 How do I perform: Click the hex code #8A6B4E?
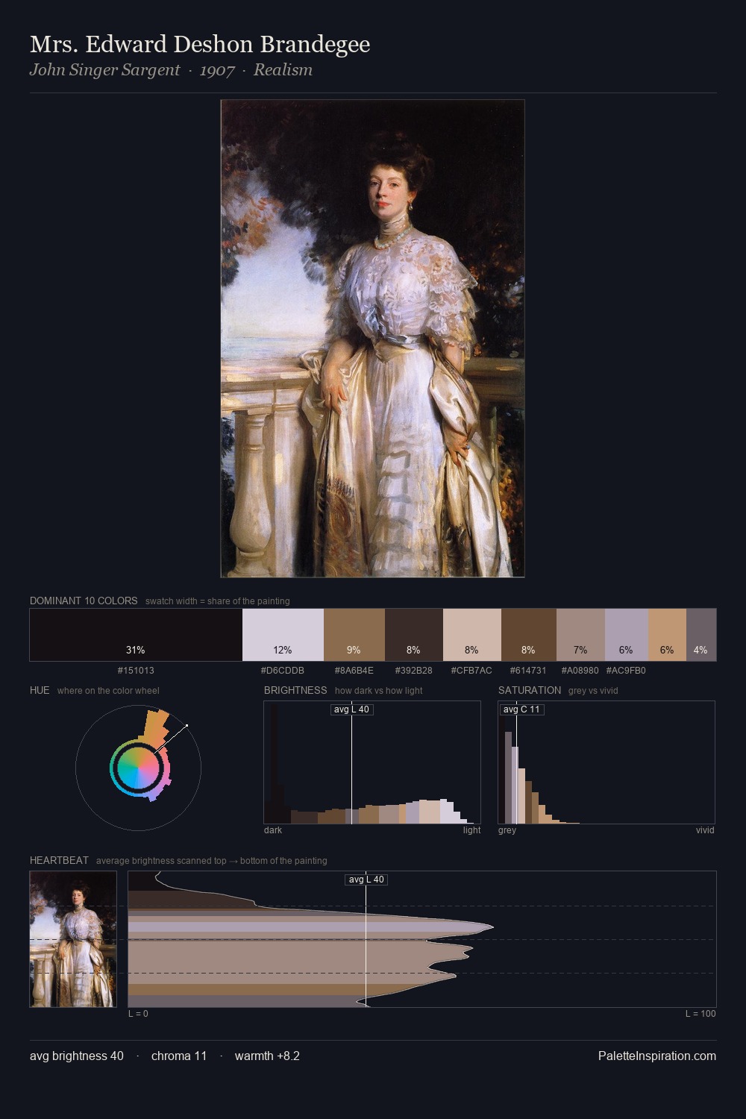354,671
